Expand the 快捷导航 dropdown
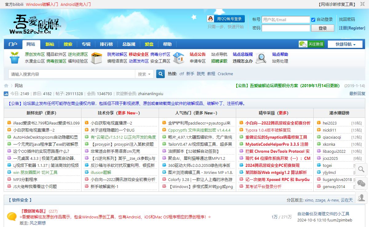 (x=345, y=44)
